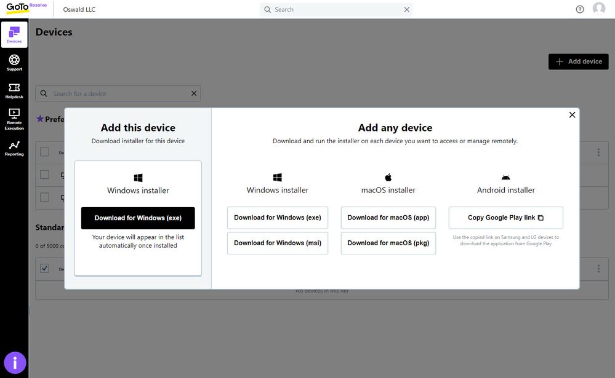Open the help question mark icon
Image resolution: width=615 pixels, height=378 pixels.
coord(580,9)
